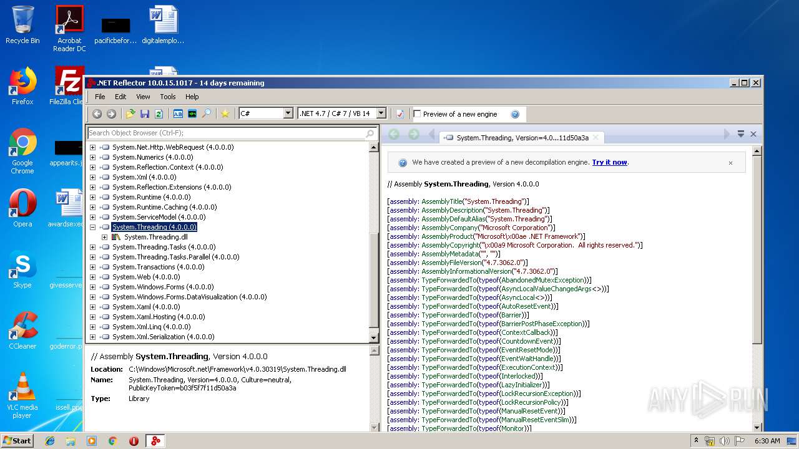Click the decompiled code pane vertical scrollbar
Image resolution: width=799 pixels, height=449 pixels.
click(757, 289)
